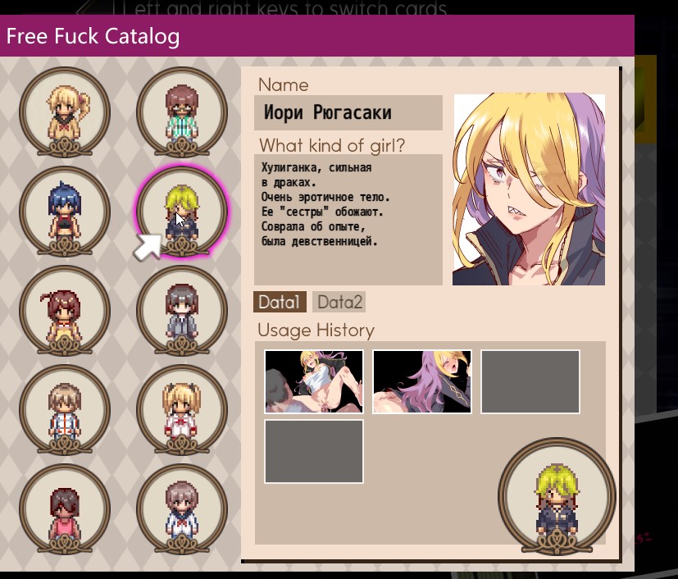This screenshot has height=579, width=678.
Task: Switch to the Data1 tab
Action: tap(280, 302)
